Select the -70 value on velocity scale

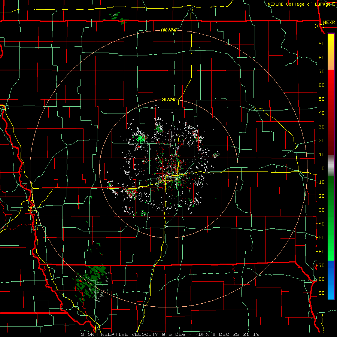pos(320,265)
